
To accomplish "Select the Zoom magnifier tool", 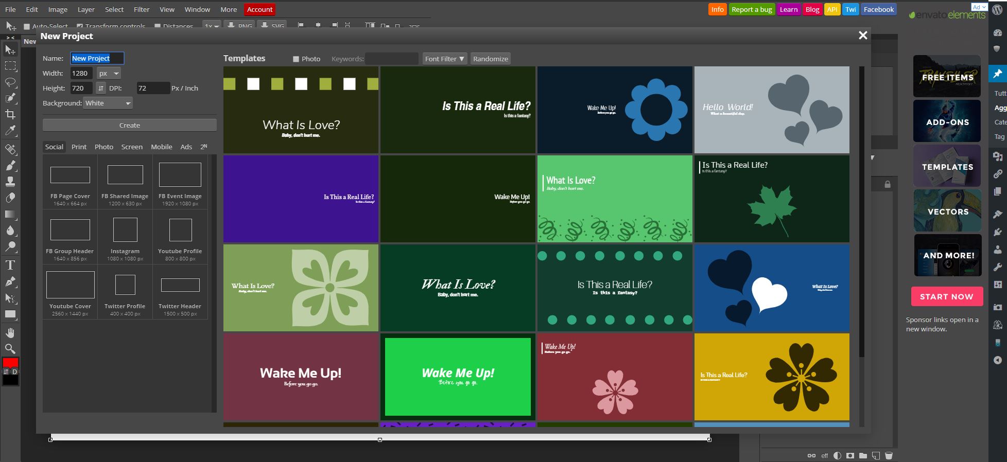I will point(10,348).
